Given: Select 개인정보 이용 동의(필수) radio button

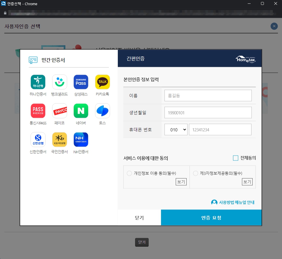Looking at the screenshot, I should (129, 173).
